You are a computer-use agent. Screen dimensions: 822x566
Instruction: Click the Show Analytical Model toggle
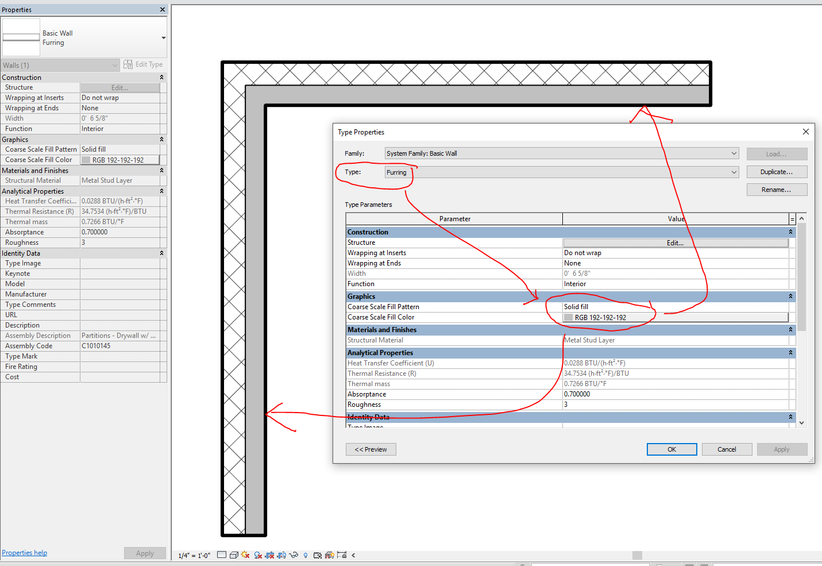(329, 555)
